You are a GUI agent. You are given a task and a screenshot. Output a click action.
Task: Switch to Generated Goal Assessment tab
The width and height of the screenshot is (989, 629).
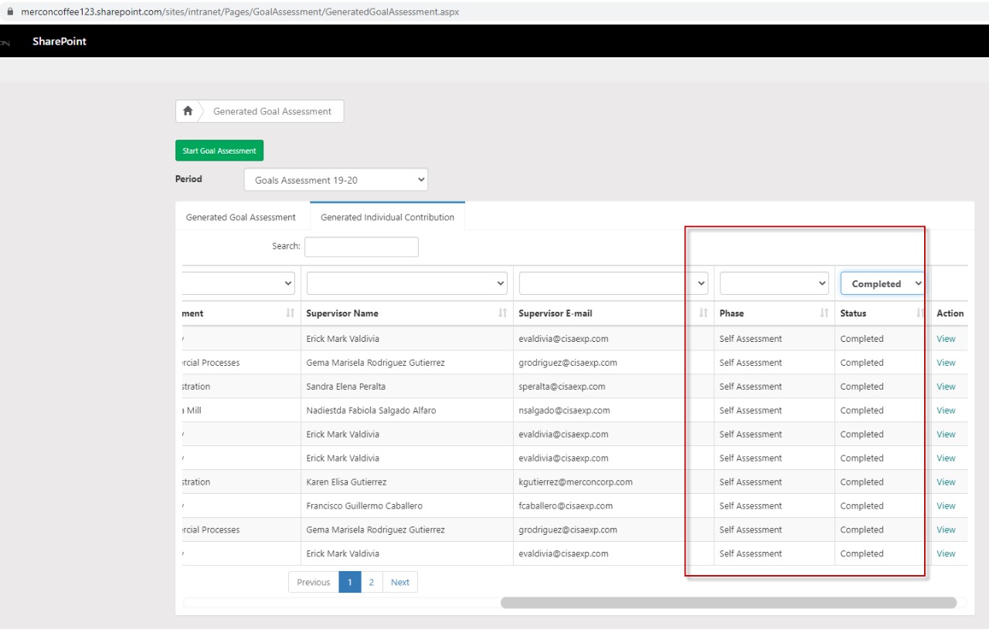point(241,218)
